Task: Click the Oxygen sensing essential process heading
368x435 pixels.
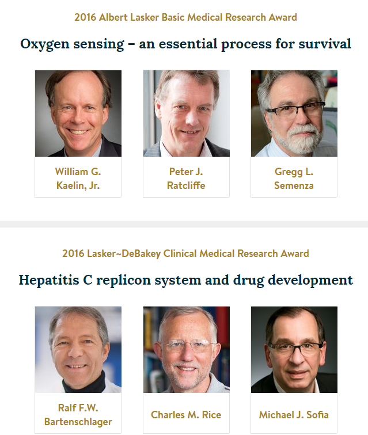Action: click(185, 44)
